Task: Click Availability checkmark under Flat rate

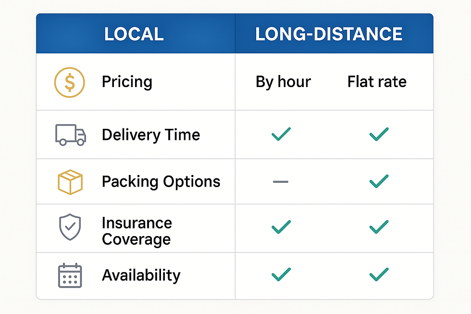Action: [379, 275]
